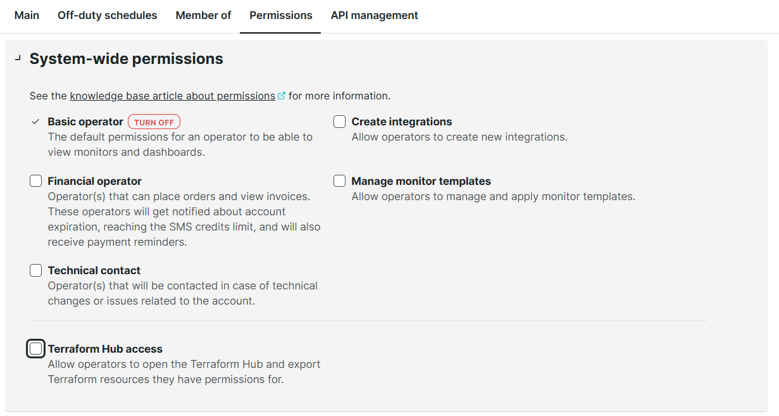Image resolution: width=779 pixels, height=416 pixels.
Task: Enable the Technical contact checkbox
Action: (x=36, y=270)
